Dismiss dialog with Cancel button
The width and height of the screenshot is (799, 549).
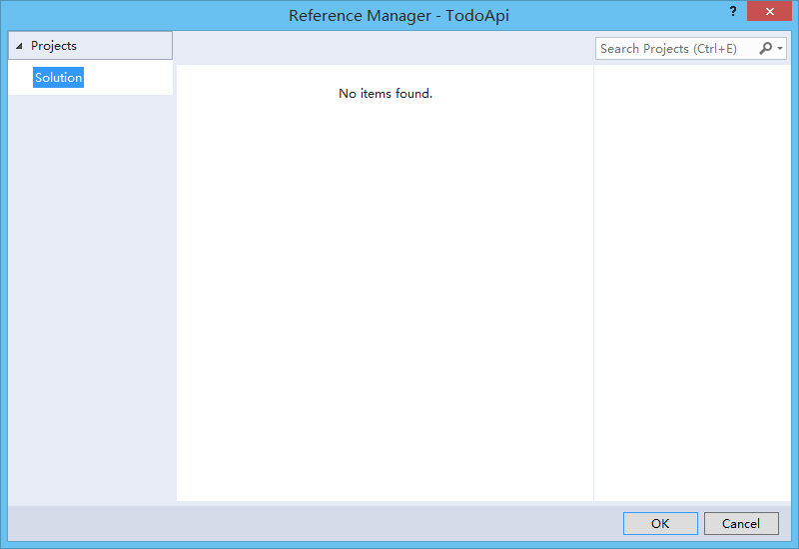pyautogui.click(x=741, y=523)
